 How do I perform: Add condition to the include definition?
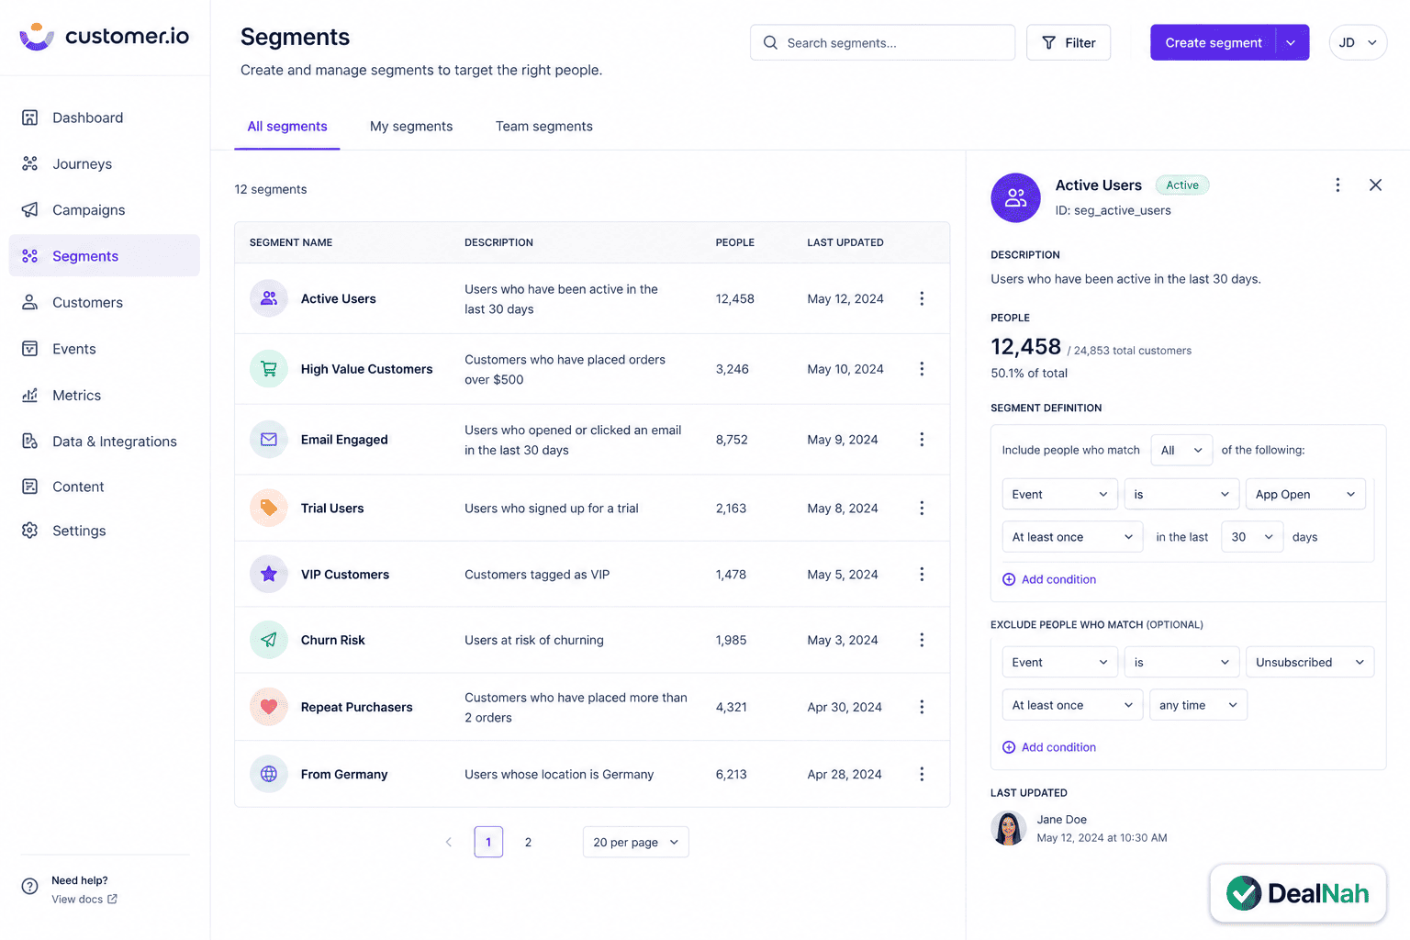[1049, 579]
